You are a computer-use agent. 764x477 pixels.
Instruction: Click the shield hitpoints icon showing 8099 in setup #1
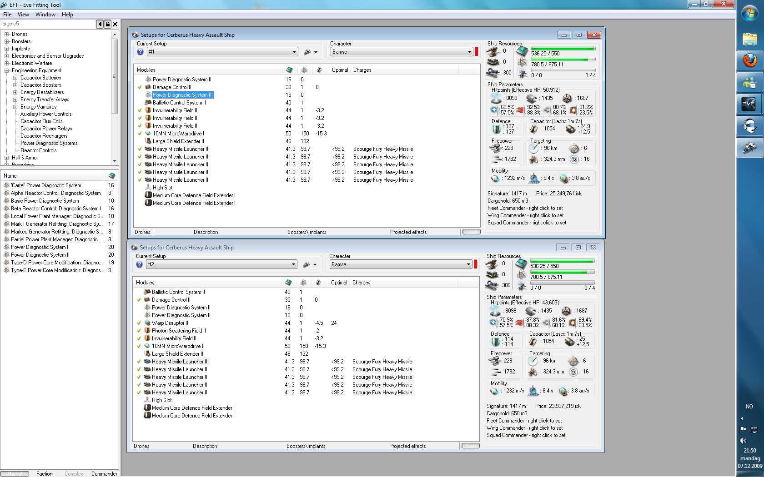pos(496,98)
